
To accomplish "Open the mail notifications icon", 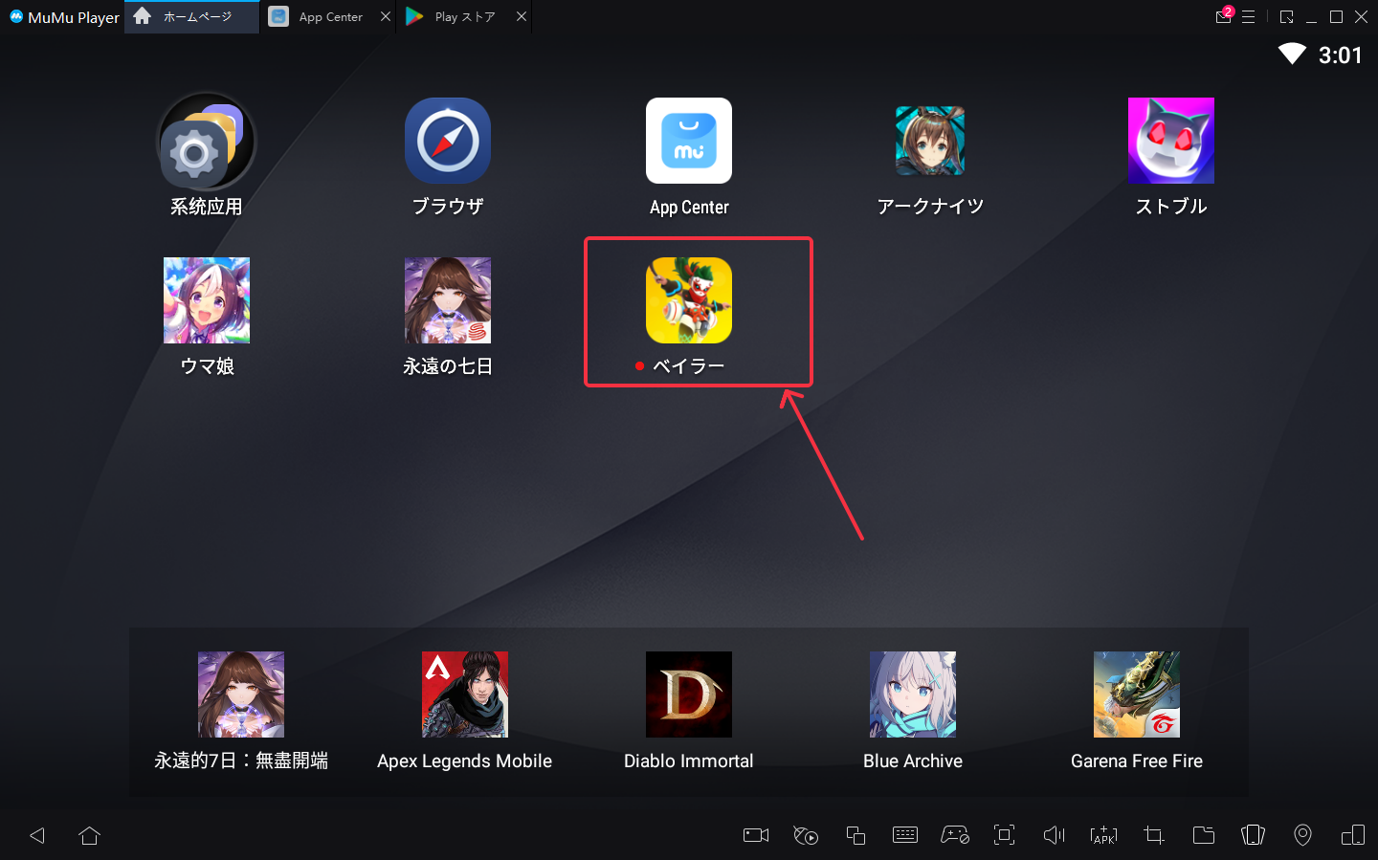I will [x=1223, y=16].
